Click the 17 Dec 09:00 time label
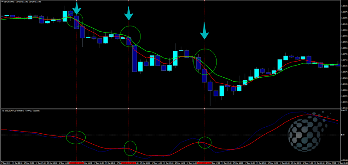348x165 pixels. [29, 163]
